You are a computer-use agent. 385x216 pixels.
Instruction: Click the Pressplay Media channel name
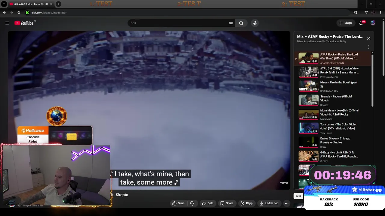point(329,77)
